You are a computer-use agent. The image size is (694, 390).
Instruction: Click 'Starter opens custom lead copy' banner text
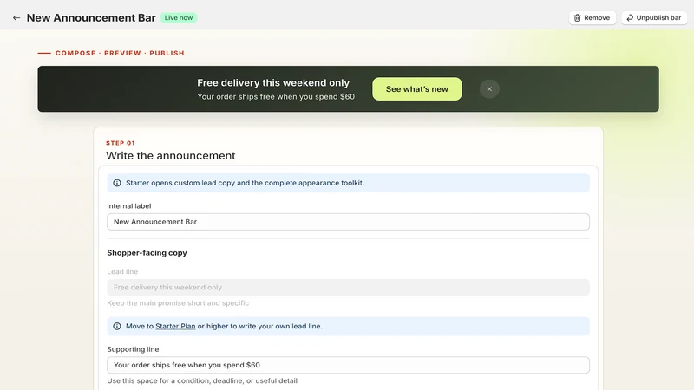[x=245, y=183]
